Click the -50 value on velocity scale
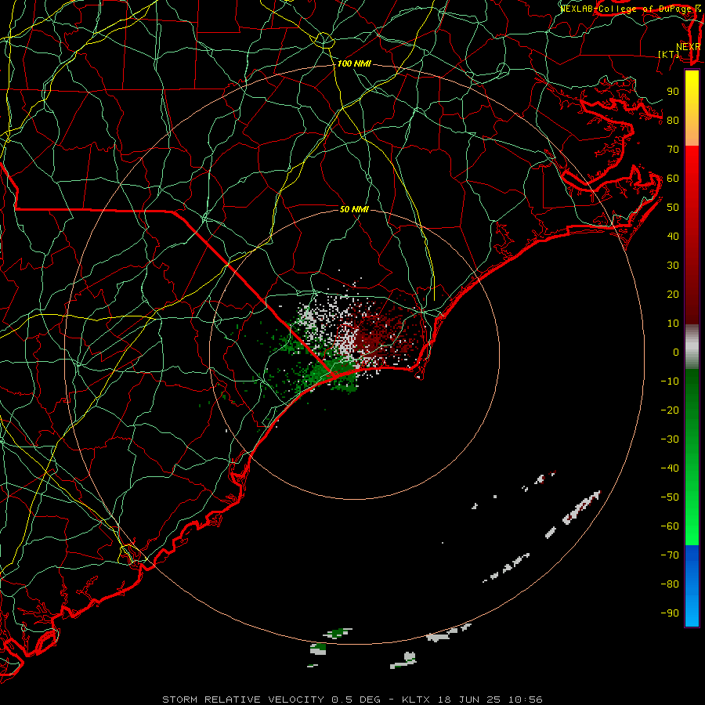The width and height of the screenshot is (705, 705). point(670,497)
